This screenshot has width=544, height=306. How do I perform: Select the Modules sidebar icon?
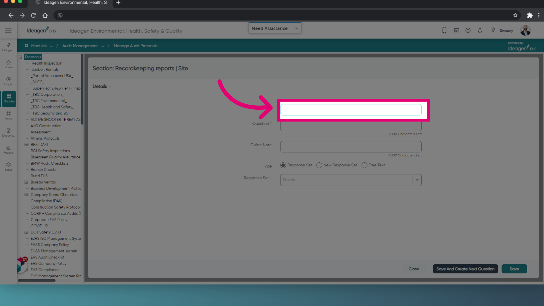(x=9, y=99)
